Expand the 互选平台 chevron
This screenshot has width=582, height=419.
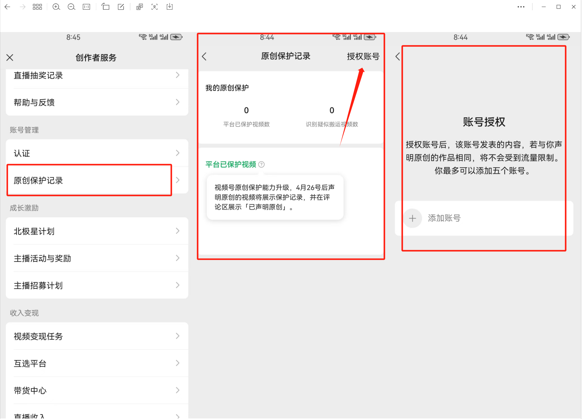[178, 363]
